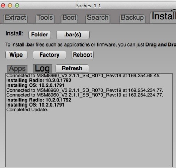176x168 pixels.
Task: Switch to the Extract tab
Action: click(x=16, y=18)
